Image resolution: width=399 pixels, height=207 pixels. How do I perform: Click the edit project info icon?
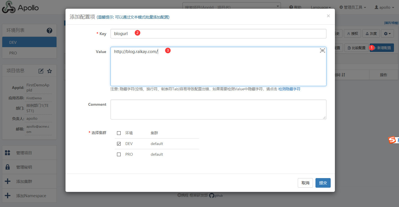pyautogui.click(x=41, y=71)
